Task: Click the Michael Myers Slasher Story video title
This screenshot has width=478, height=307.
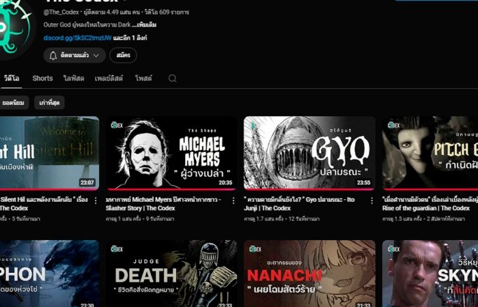Action: click(x=163, y=204)
